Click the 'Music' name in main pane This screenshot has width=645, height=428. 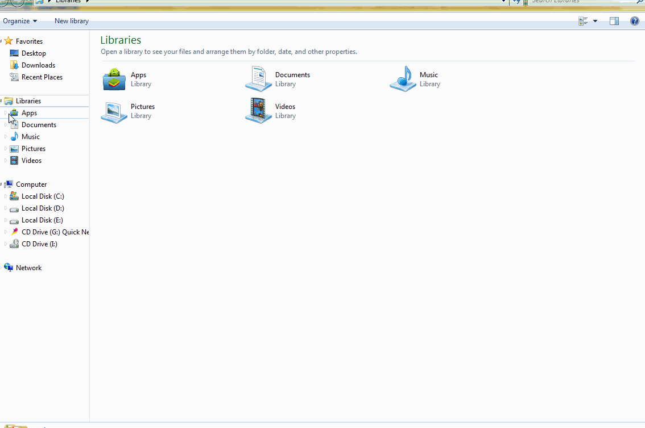tap(429, 75)
